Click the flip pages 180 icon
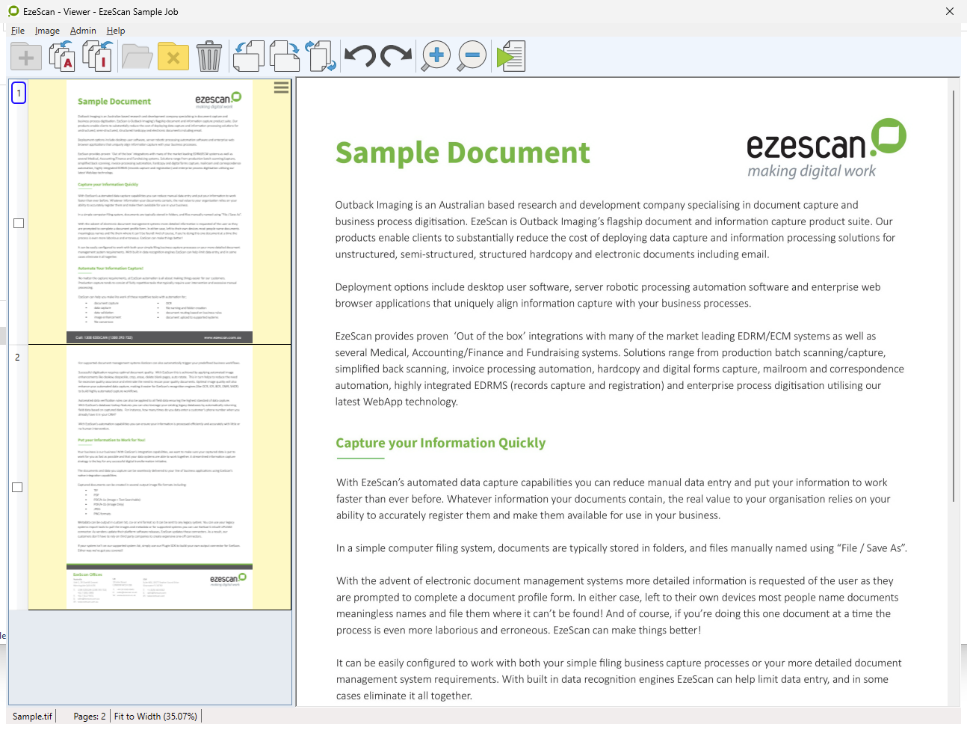This screenshot has height=730, width=967. tap(321, 56)
